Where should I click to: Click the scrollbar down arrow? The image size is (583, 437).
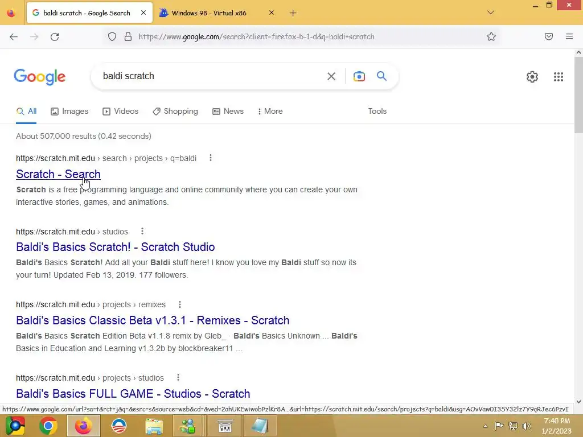point(578,401)
